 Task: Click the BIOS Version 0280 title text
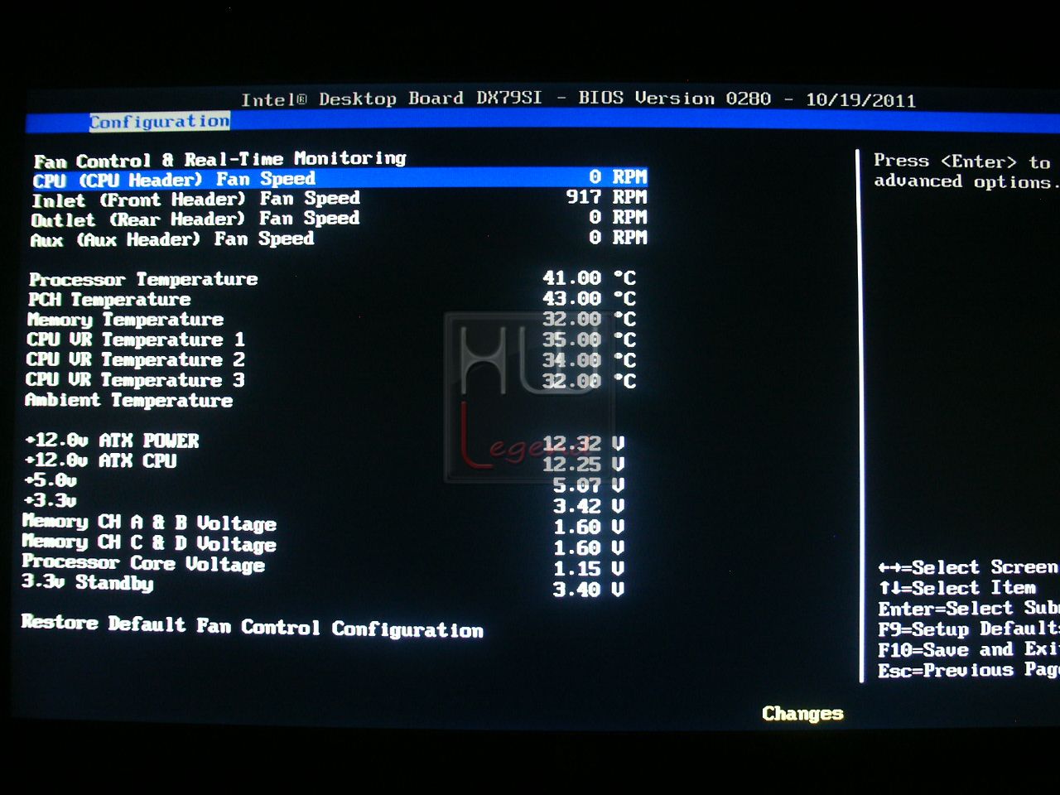[x=674, y=99]
